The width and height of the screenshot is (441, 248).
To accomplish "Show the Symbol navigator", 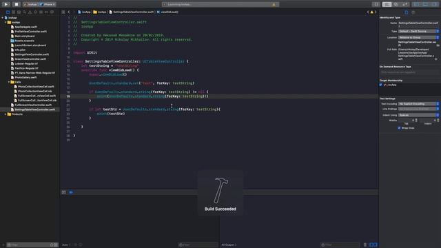I will (x=19, y=12).
